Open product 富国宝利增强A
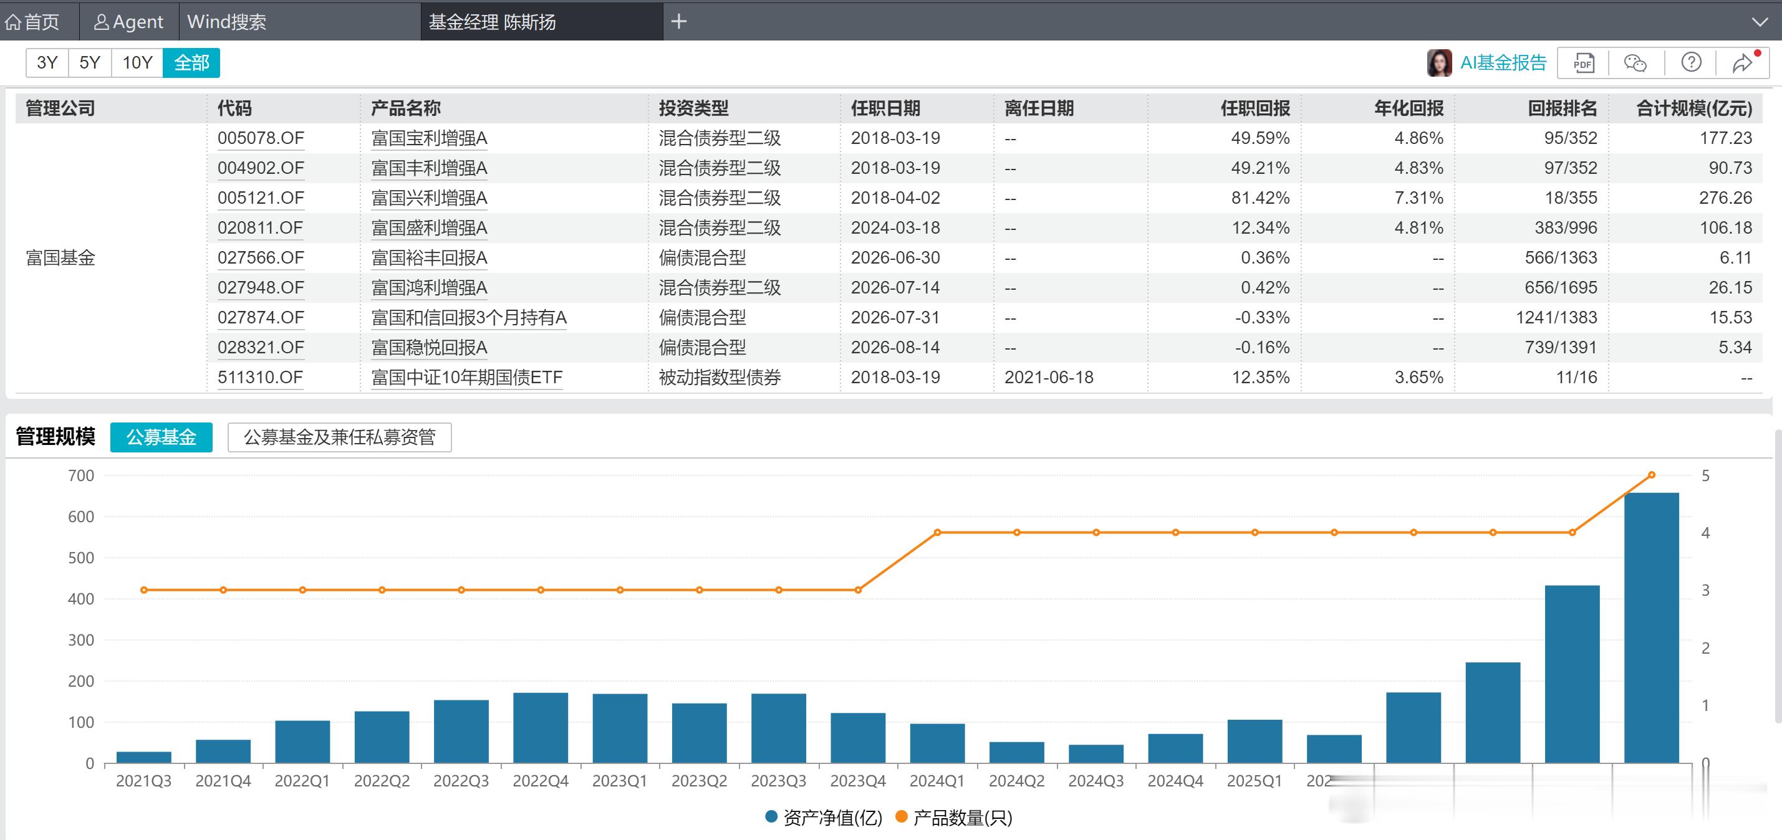This screenshot has height=840, width=1782. [429, 138]
